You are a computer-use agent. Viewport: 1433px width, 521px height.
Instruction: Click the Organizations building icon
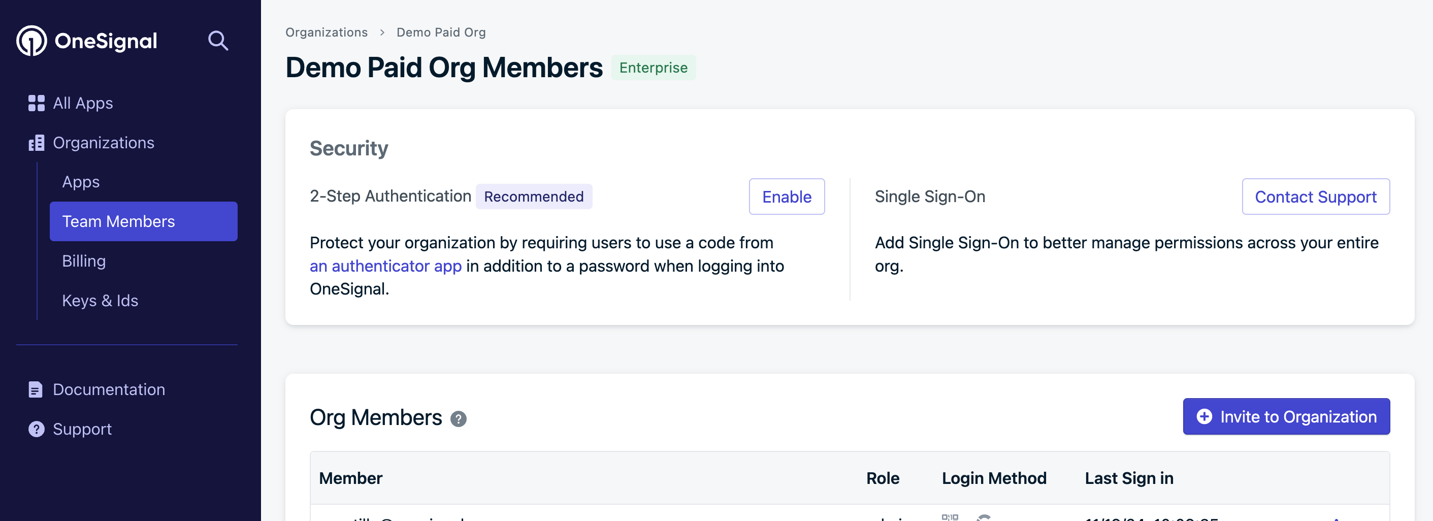pos(36,143)
